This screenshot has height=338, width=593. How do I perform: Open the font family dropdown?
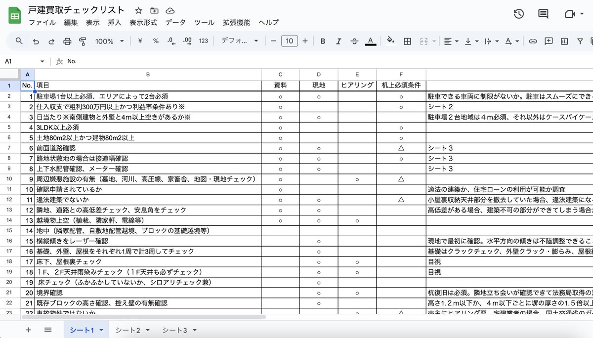pos(240,41)
